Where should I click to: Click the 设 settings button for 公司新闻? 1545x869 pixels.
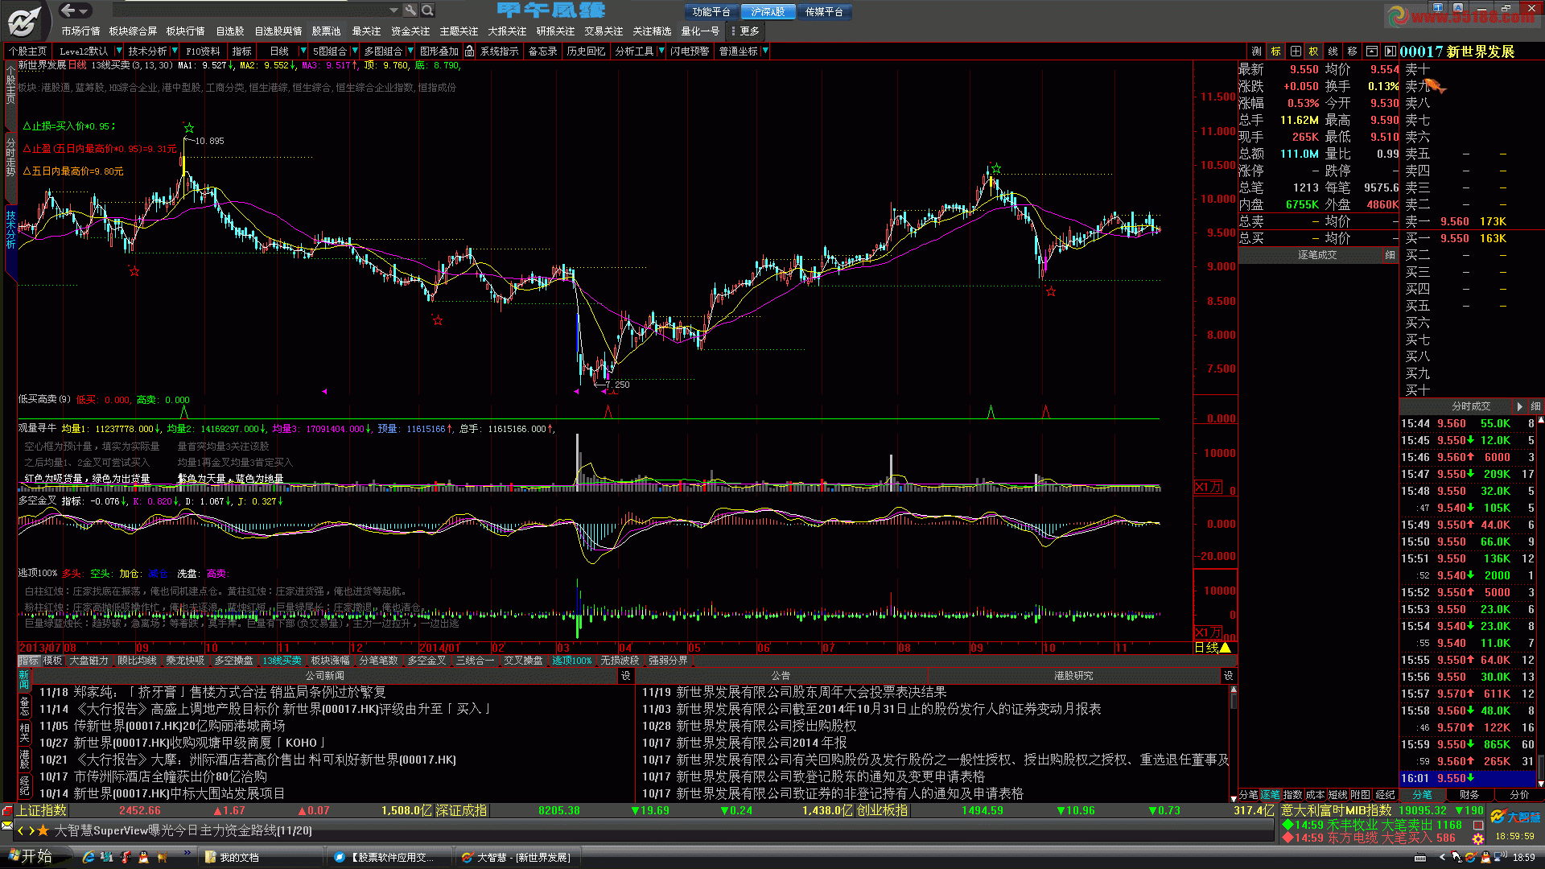click(x=626, y=676)
